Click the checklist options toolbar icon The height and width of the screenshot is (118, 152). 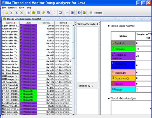coord(55,13)
